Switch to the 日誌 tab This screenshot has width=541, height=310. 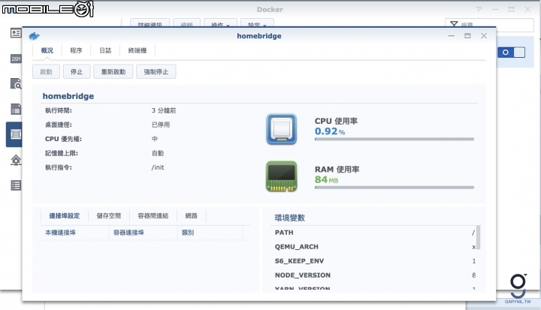105,51
